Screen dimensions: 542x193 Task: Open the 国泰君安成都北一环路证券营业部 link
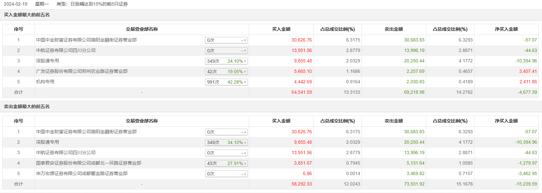(88, 163)
